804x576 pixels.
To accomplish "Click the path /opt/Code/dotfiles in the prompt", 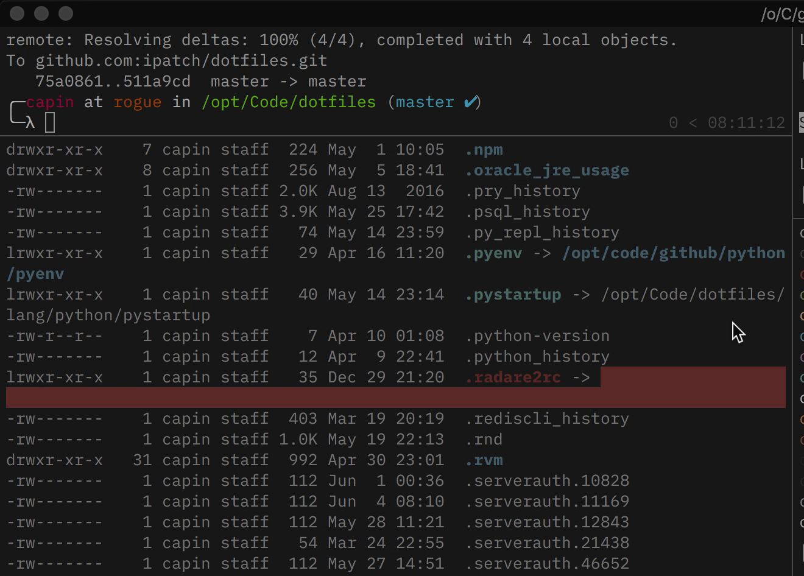I will [x=289, y=102].
